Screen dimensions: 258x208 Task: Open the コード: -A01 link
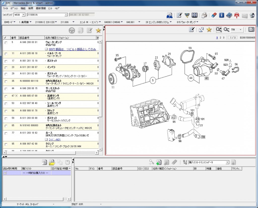(x=55, y=140)
